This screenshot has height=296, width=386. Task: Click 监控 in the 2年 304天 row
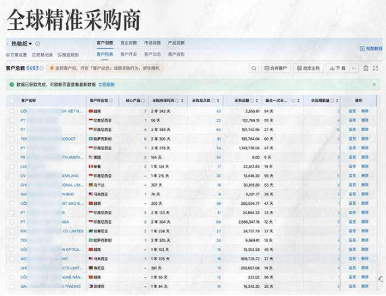coord(352,222)
